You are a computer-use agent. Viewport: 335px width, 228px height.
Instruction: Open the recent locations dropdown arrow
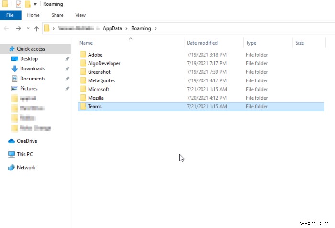point(28,28)
